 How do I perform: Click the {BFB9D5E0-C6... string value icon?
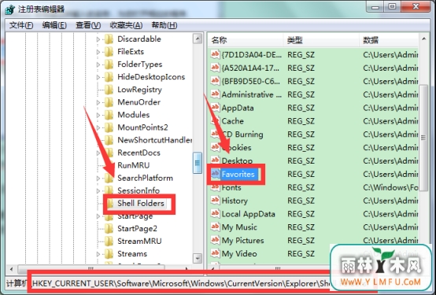point(215,81)
